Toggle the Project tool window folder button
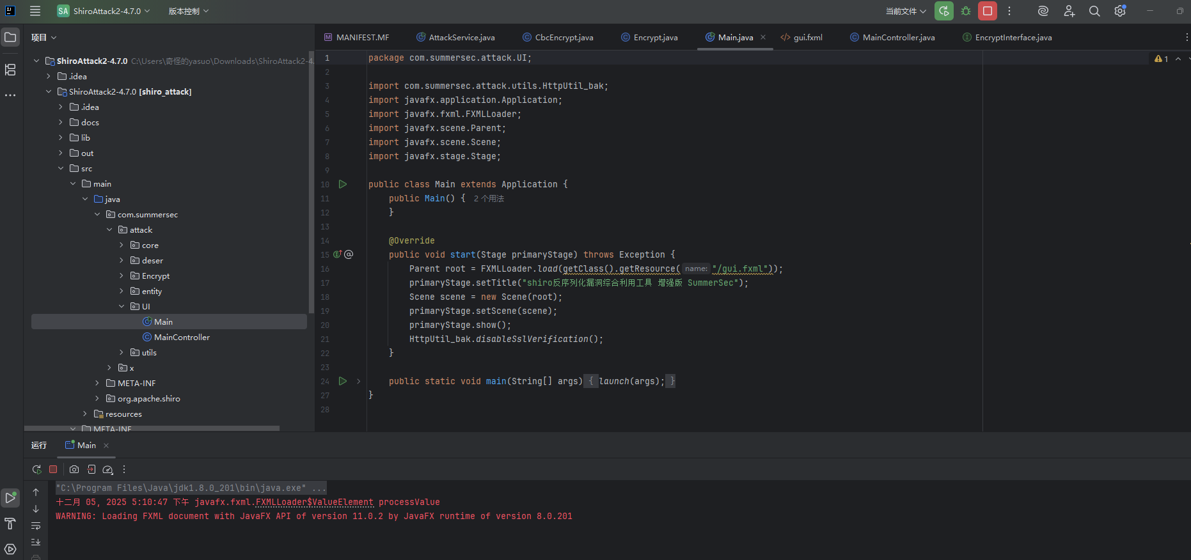Screen dimensions: 1191x560 pos(10,37)
